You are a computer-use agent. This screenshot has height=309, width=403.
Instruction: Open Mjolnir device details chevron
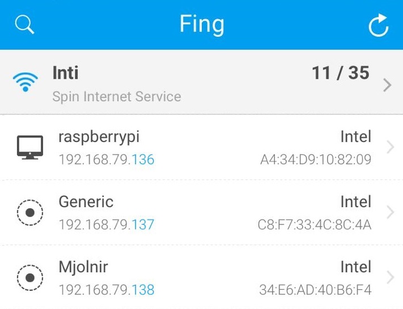coord(390,278)
